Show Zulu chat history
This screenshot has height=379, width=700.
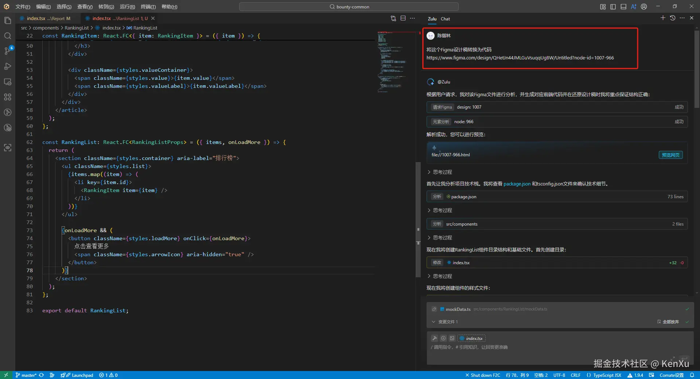point(673,18)
